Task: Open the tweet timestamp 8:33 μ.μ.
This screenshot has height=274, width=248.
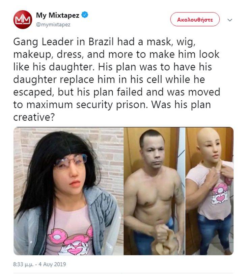Action: pyautogui.click(x=23, y=264)
